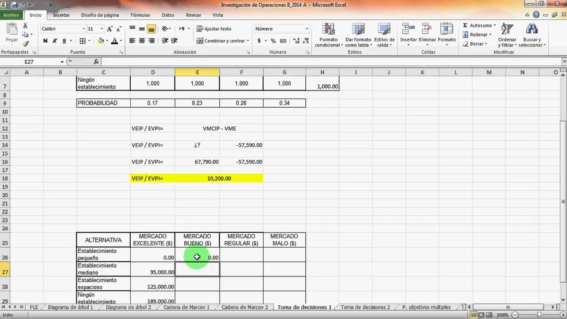Toggle align text left

click(132, 41)
